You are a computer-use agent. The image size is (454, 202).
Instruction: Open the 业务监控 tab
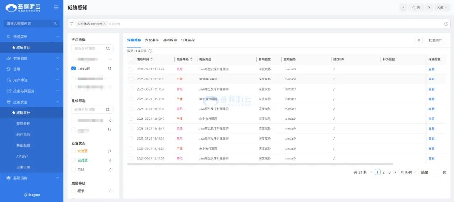187,40
